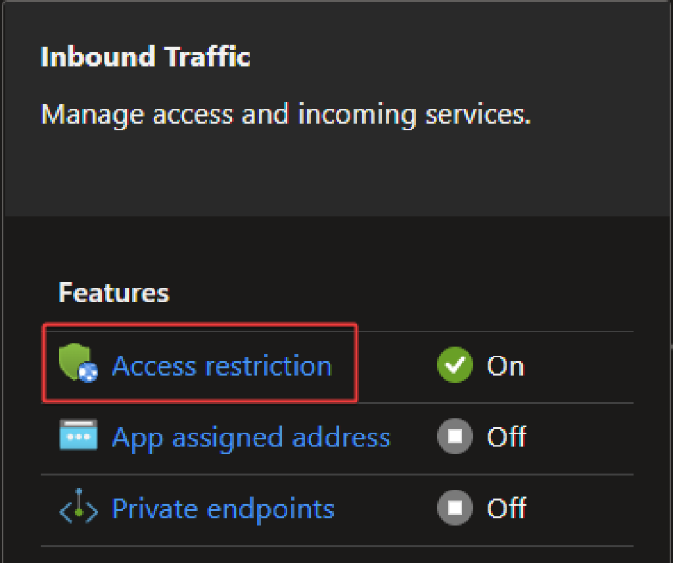The image size is (673, 563).
Task: Click the App assigned address link
Action: [x=252, y=436]
